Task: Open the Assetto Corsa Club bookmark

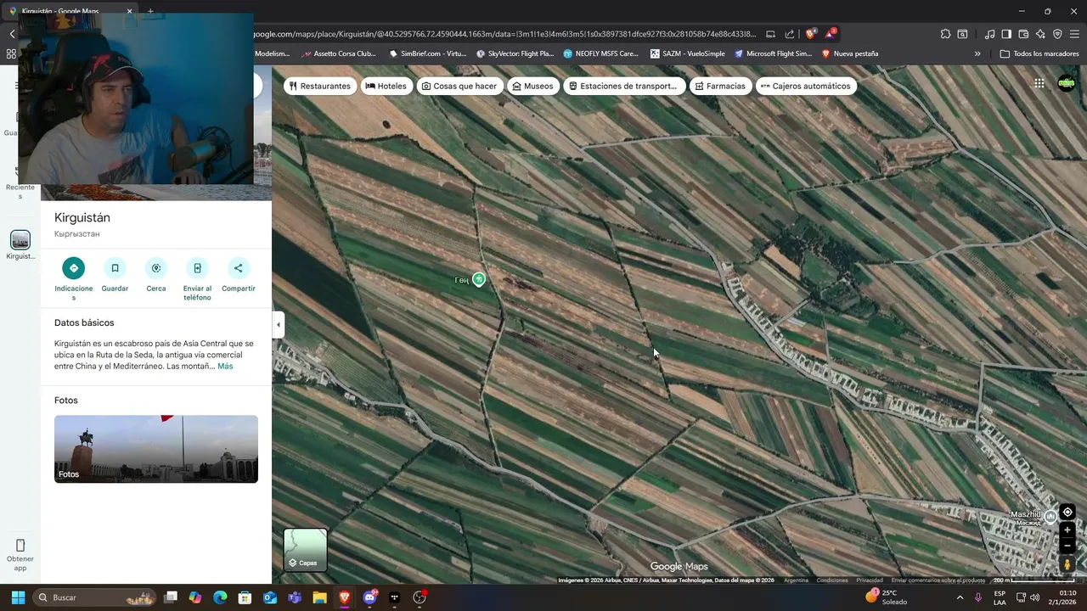Action: (x=338, y=53)
